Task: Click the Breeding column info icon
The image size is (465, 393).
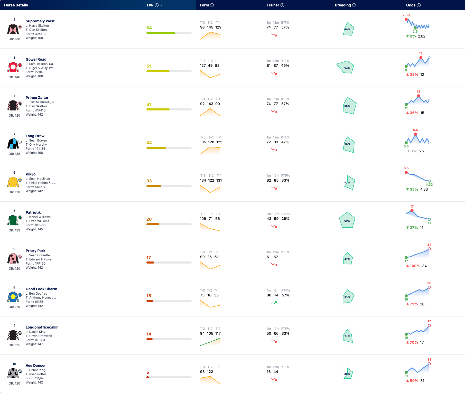Action: click(354, 5)
